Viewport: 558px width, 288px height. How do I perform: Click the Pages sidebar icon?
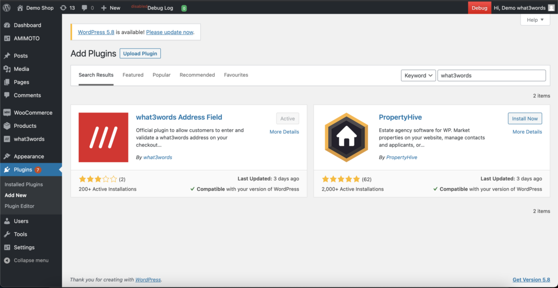pyautogui.click(x=7, y=82)
